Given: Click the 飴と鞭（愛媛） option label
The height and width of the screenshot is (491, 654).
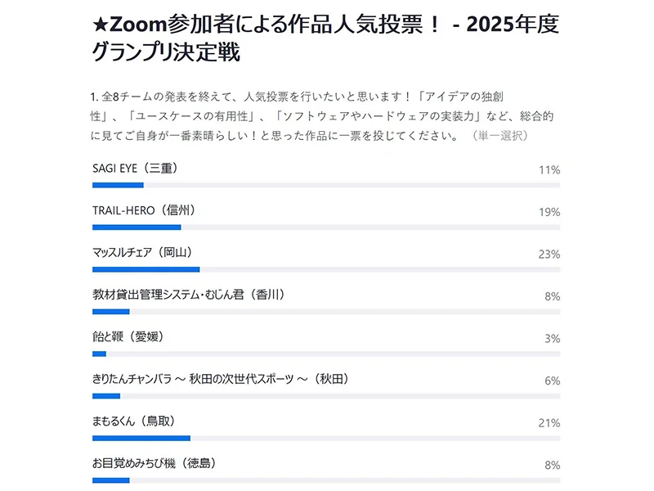Looking at the screenshot, I should pyautogui.click(x=130, y=337).
